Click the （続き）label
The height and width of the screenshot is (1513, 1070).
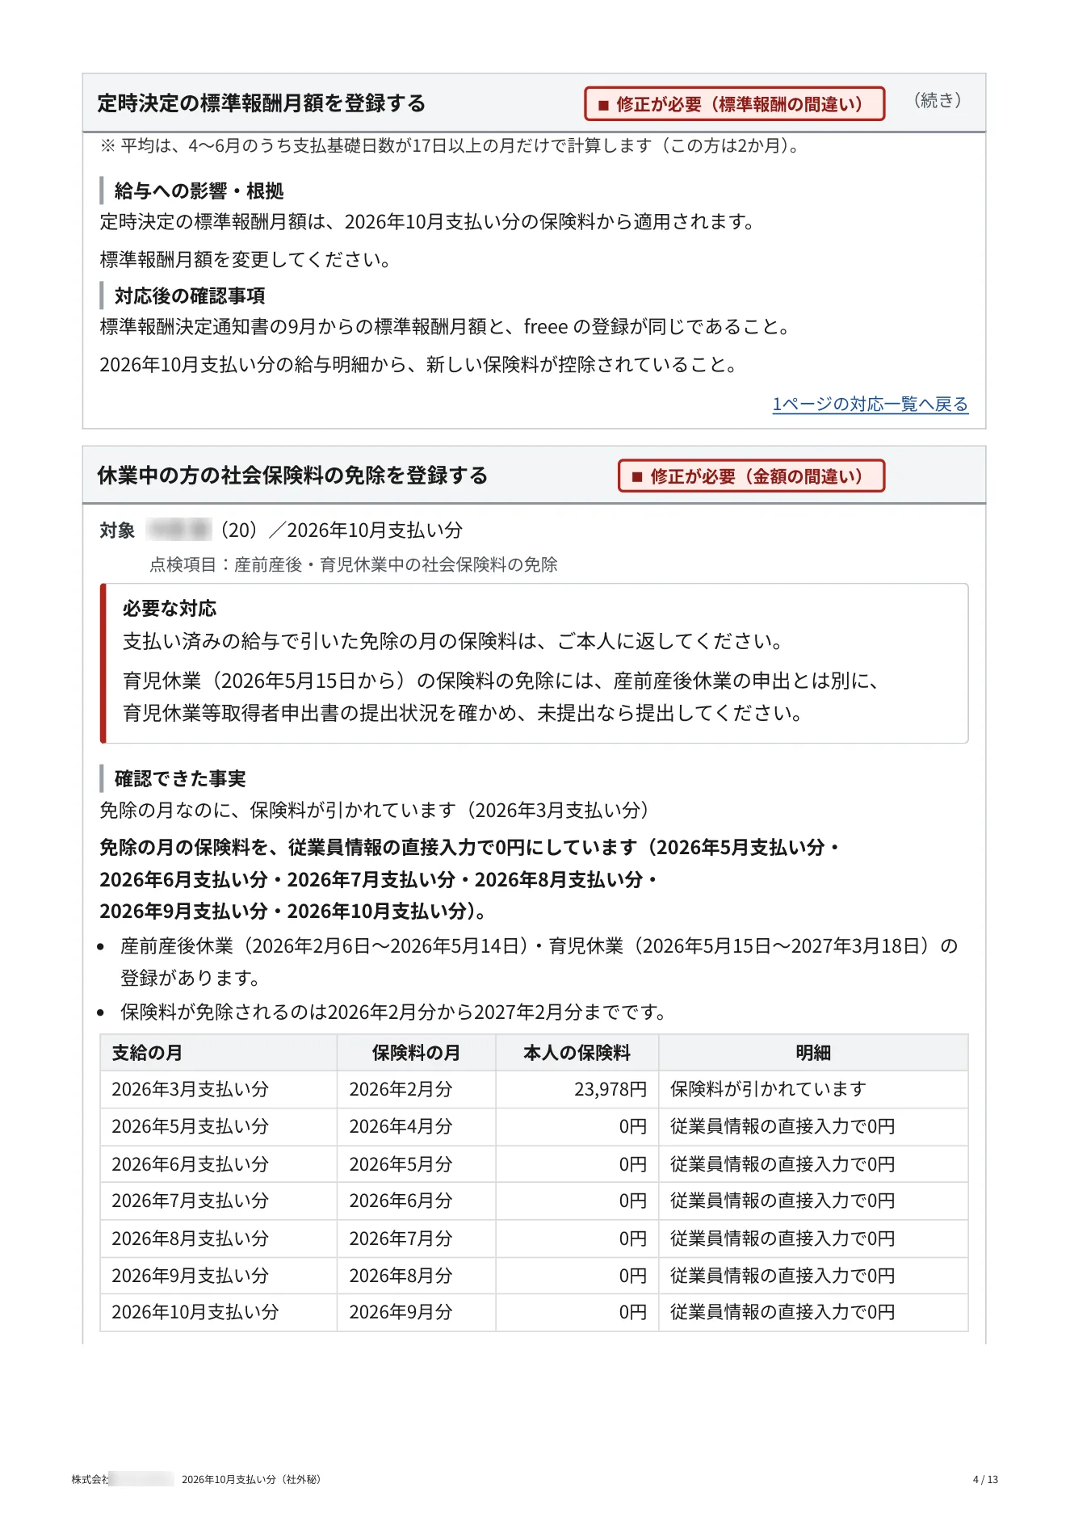(937, 100)
